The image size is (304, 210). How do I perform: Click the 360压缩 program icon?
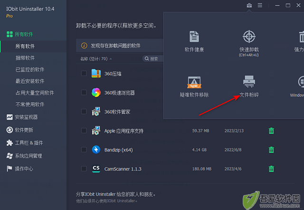point(96,74)
